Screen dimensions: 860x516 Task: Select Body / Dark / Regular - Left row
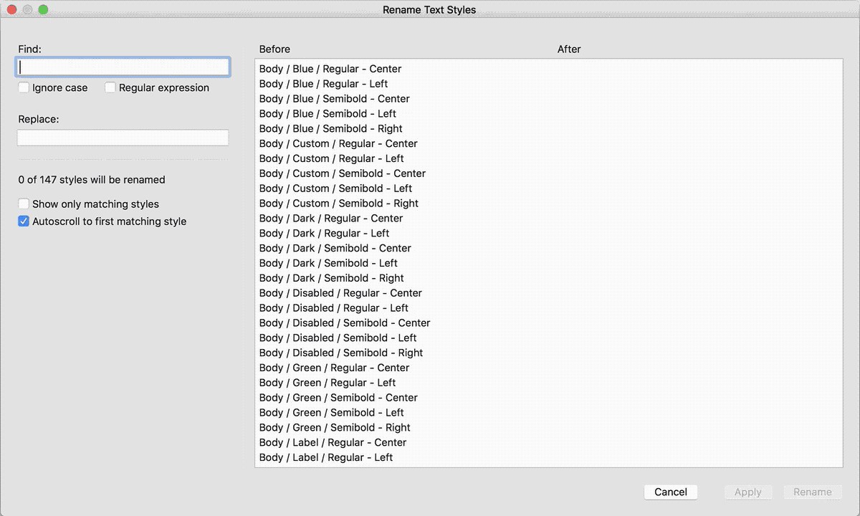(x=549, y=234)
